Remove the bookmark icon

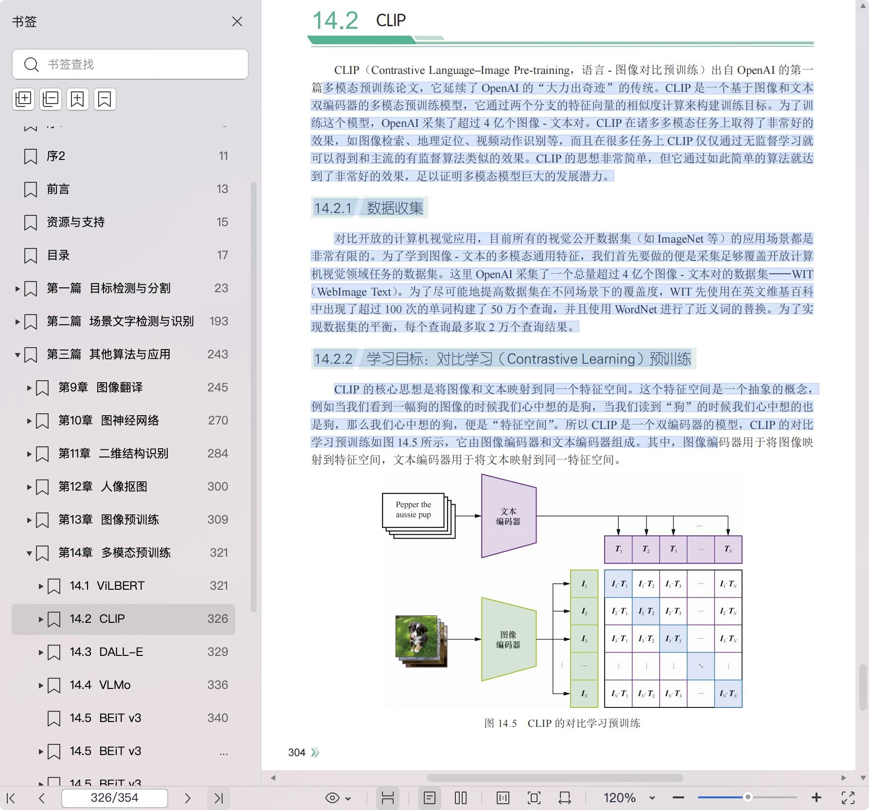pos(105,99)
